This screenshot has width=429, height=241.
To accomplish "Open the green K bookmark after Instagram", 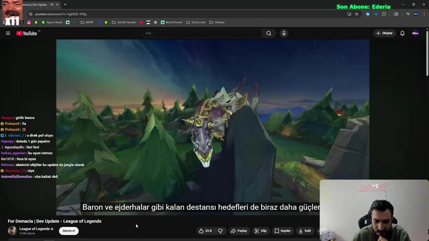I will 36,22.
